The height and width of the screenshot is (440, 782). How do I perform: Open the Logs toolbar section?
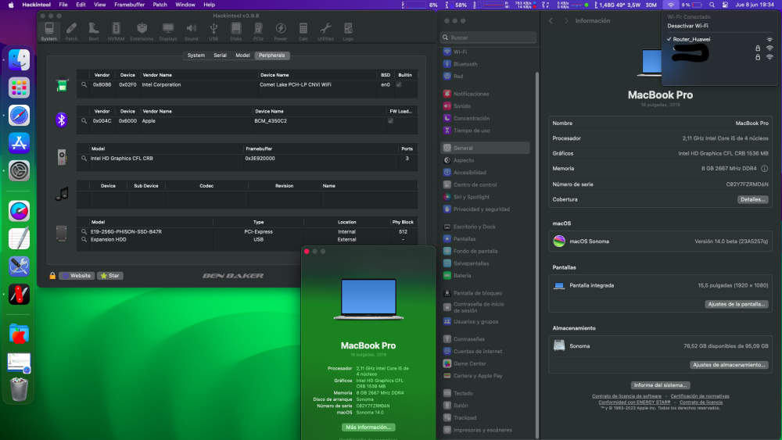pyautogui.click(x=348, y=31)
